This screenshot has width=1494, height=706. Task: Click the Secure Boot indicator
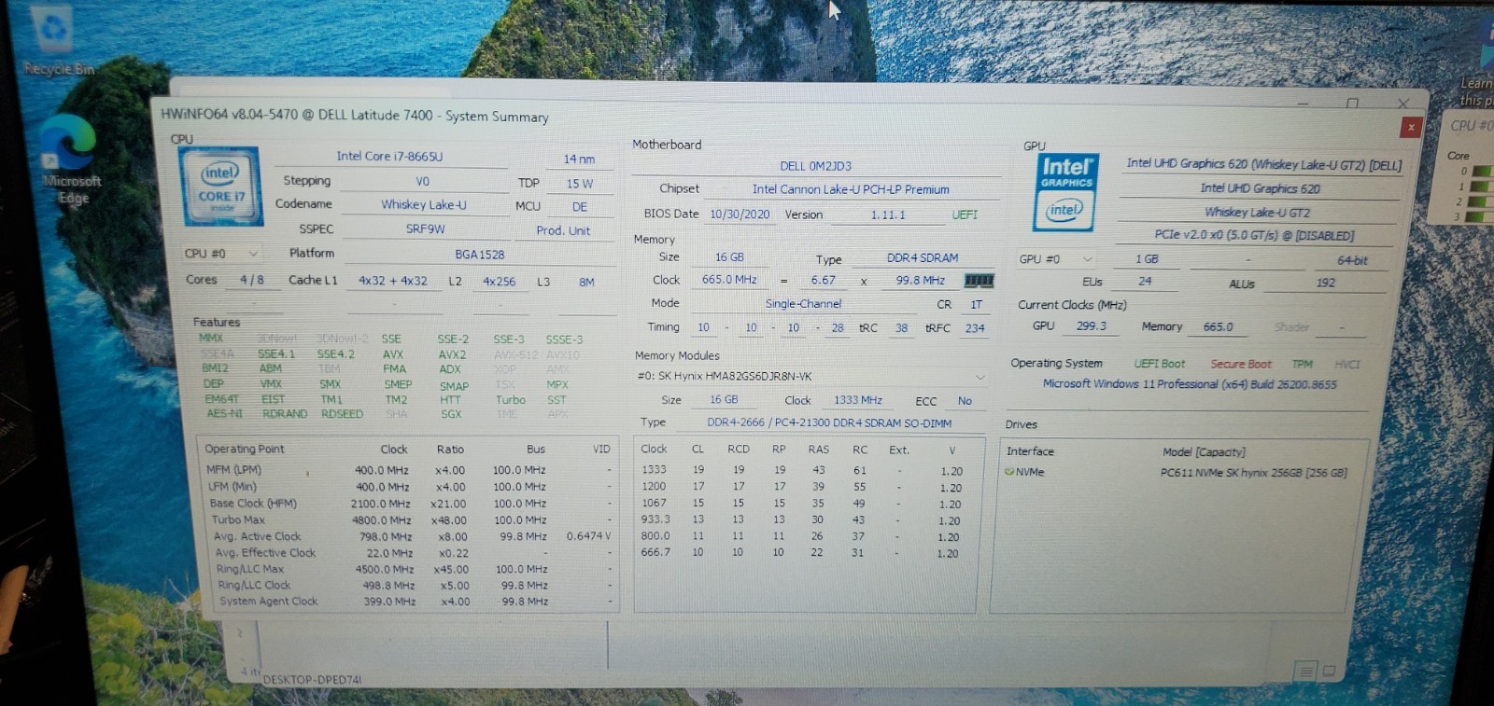1241,365
